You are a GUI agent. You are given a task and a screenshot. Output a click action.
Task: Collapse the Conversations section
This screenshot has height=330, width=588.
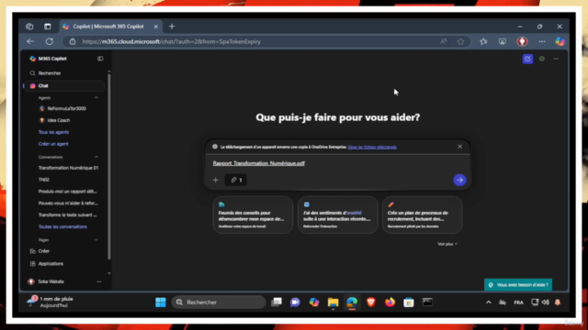click(x=96, y=157)
